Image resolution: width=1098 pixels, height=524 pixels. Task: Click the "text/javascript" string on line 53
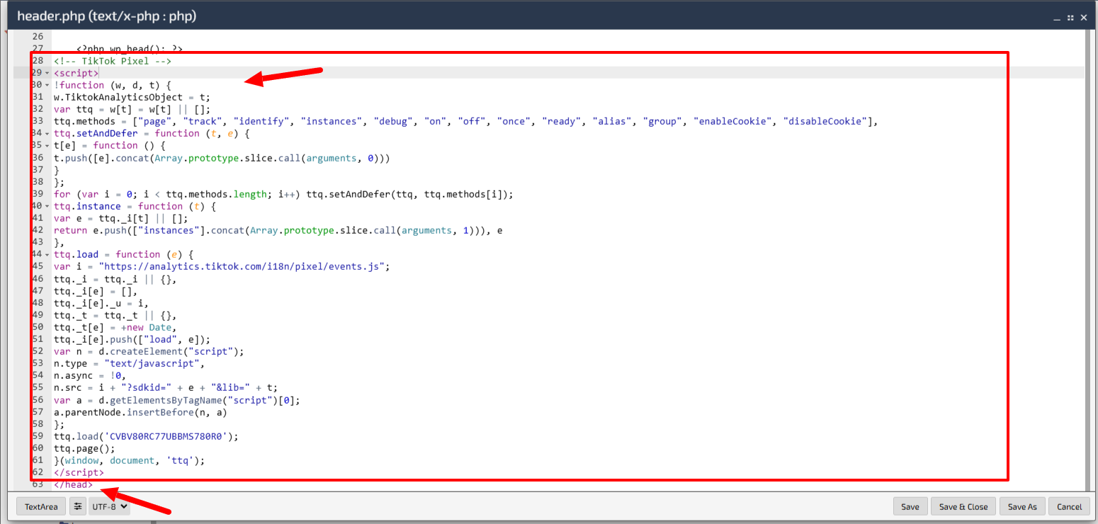point(152,363)
